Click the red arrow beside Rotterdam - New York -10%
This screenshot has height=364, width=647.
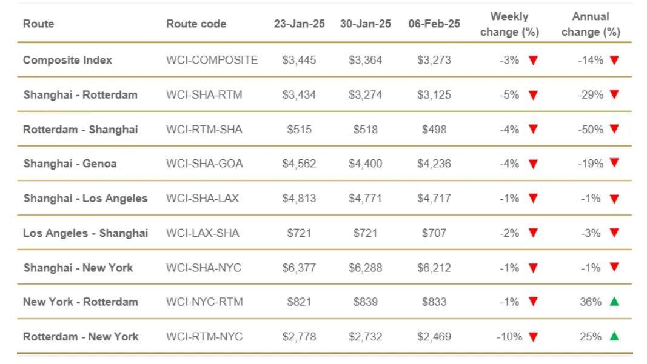(x=533, y=337)
